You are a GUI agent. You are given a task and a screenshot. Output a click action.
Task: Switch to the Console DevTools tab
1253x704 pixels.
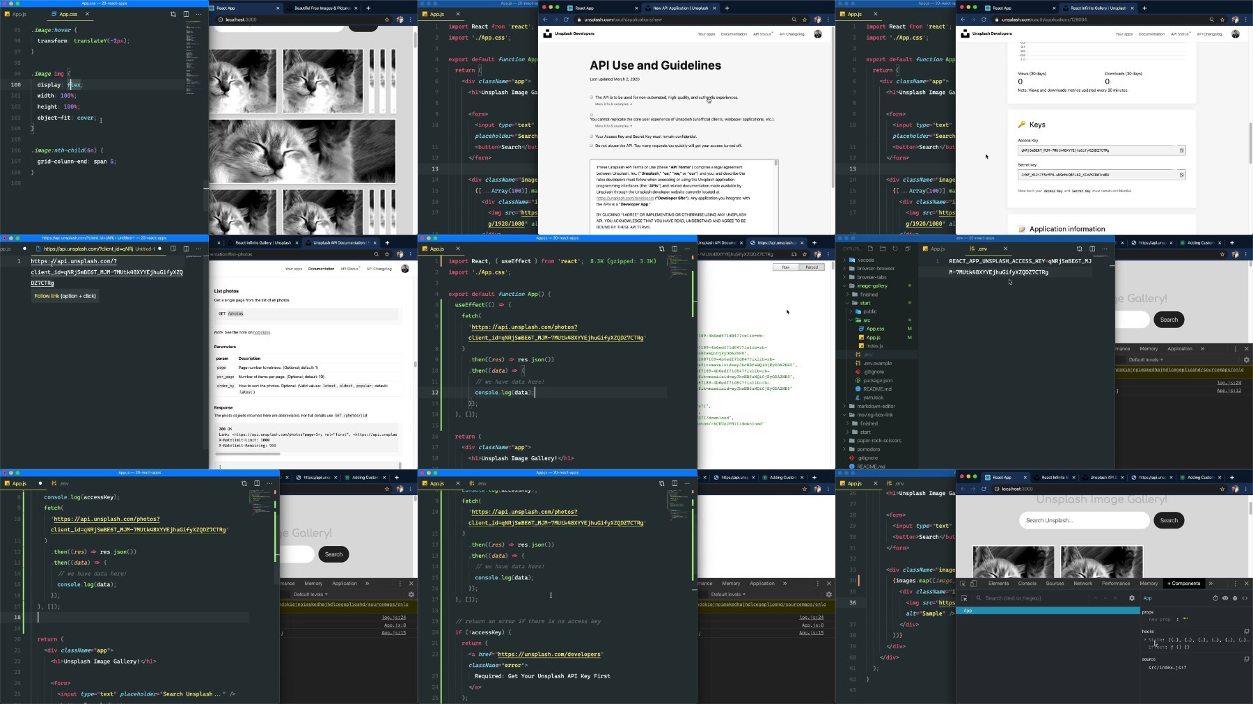pyautogui.click(x=1027, y=584)
